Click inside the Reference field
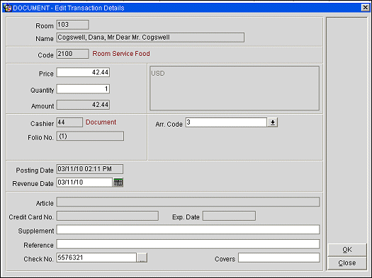Screen dimensions: 372x278 point(188,244)
